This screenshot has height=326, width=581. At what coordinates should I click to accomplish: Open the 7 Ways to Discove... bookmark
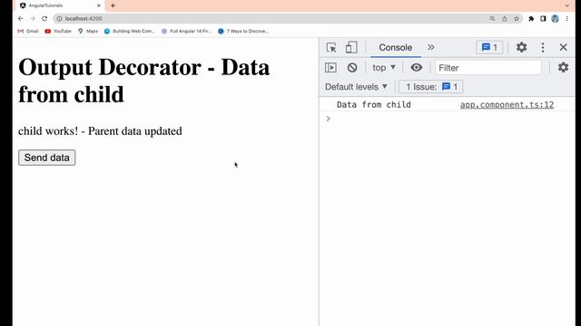click(x=243, y=31)
